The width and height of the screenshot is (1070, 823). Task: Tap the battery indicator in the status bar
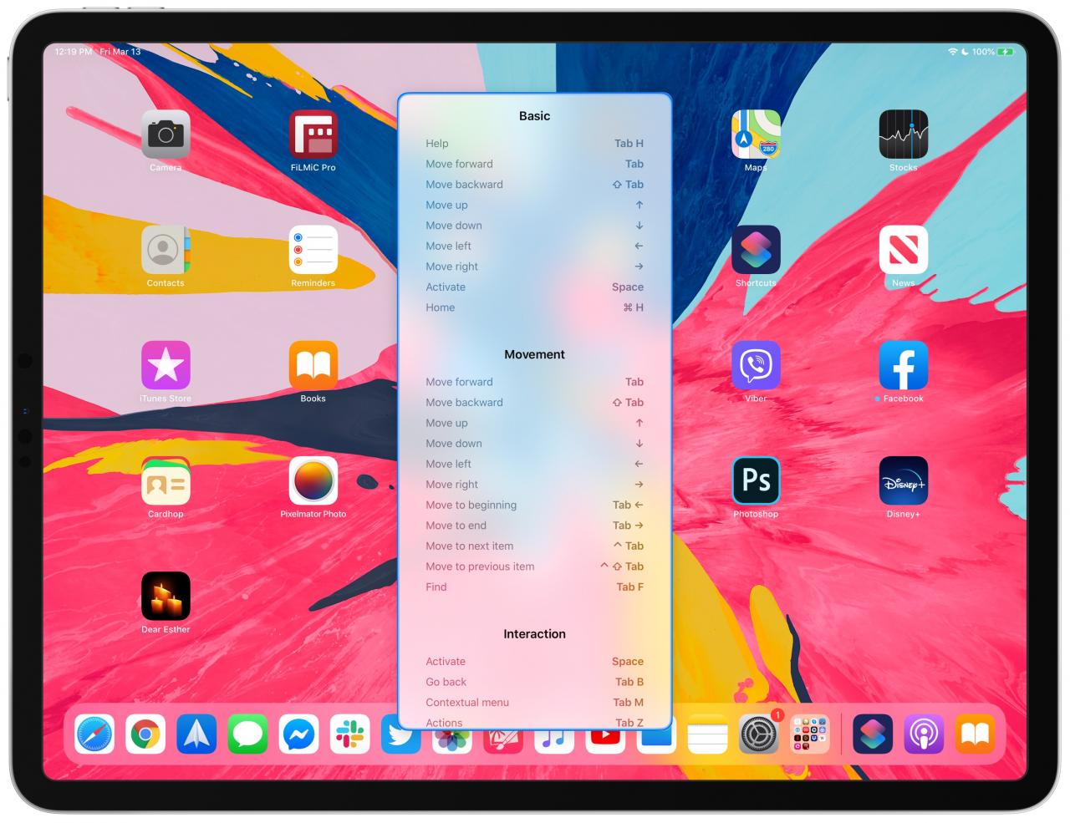point(1006,52)
